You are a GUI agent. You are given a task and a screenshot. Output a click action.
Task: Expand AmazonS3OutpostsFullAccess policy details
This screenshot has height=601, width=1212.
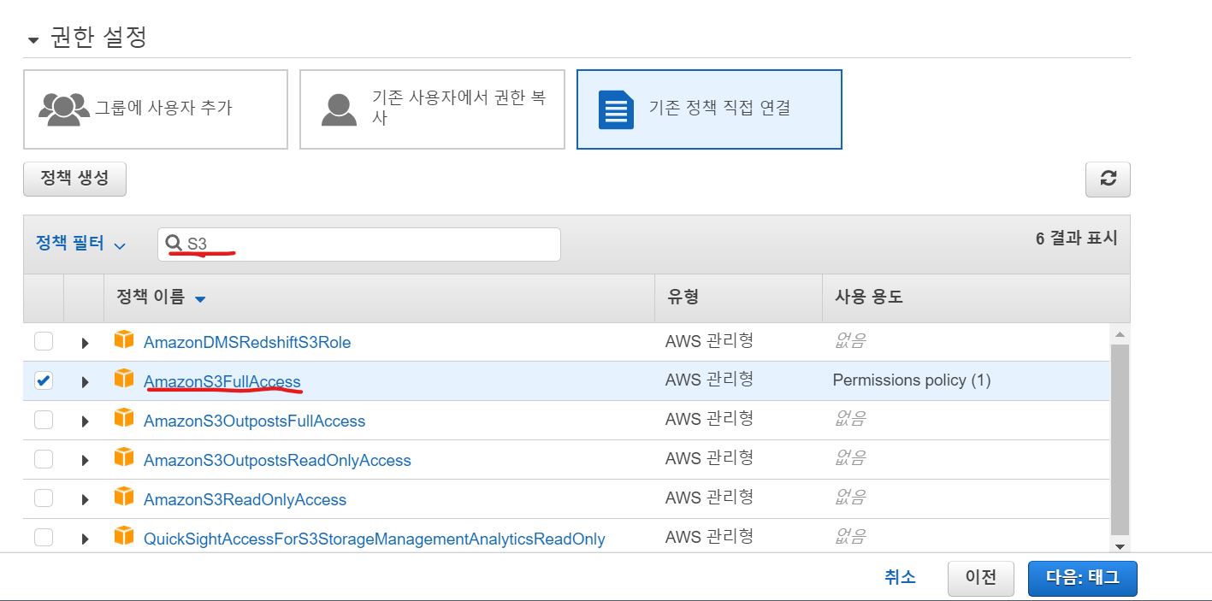coord(85,421)
